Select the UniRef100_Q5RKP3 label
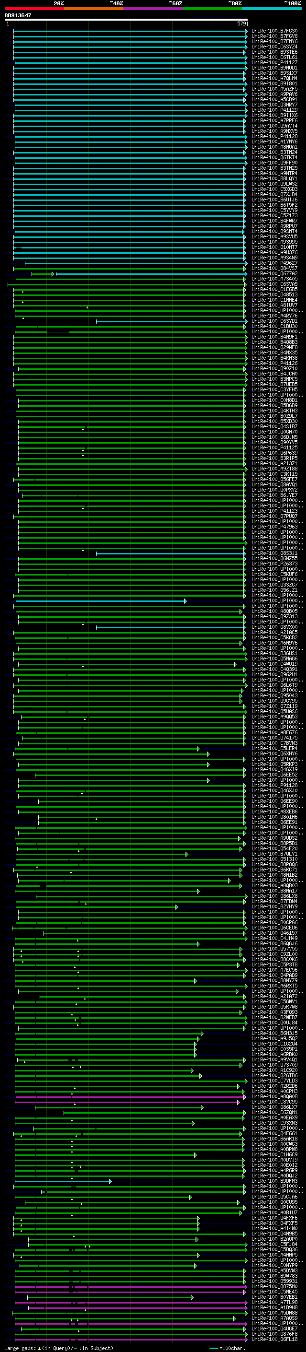The image size is (306, 1352). coord(274,764)
